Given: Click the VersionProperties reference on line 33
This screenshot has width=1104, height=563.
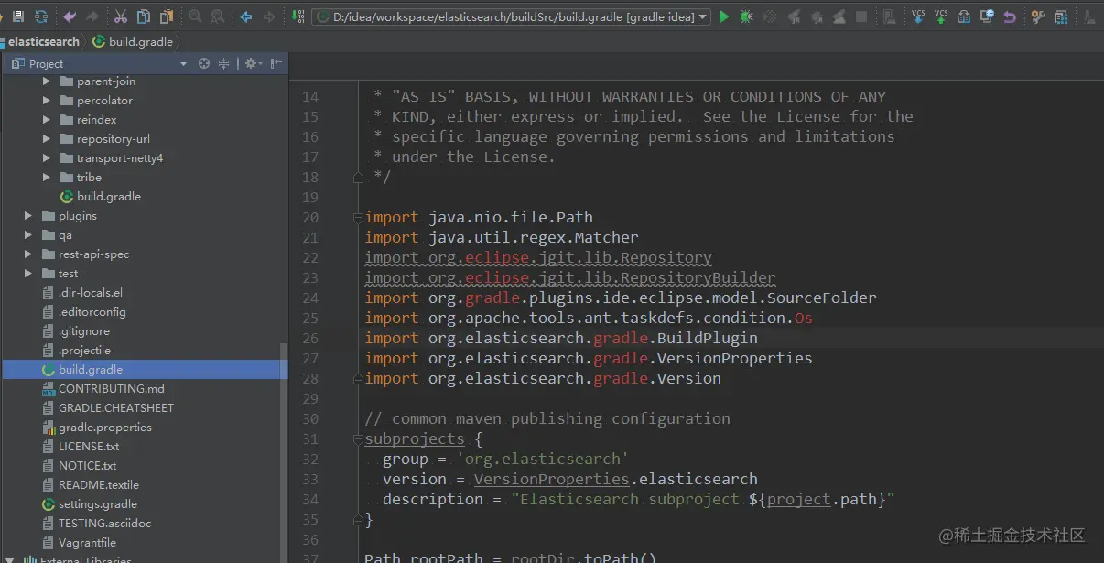Looking at the screenshot, I should click(552, 479).
